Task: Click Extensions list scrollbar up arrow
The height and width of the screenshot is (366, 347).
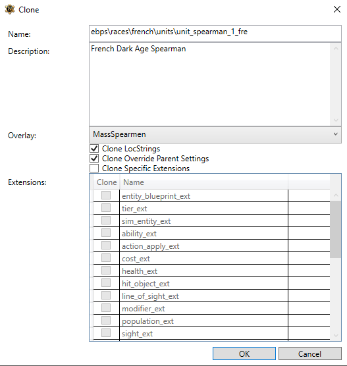Action: tap(336, 195)
